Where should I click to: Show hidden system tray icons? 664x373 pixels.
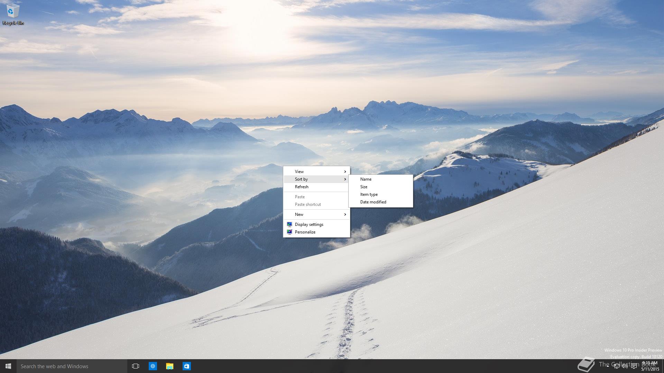[608, 366]
